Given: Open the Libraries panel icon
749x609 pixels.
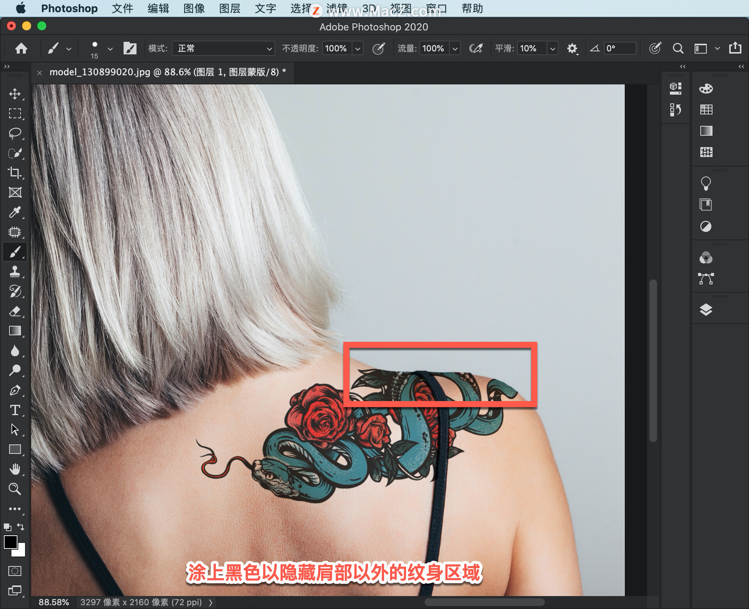Looking at the screenshot, I should click(706, 205).
